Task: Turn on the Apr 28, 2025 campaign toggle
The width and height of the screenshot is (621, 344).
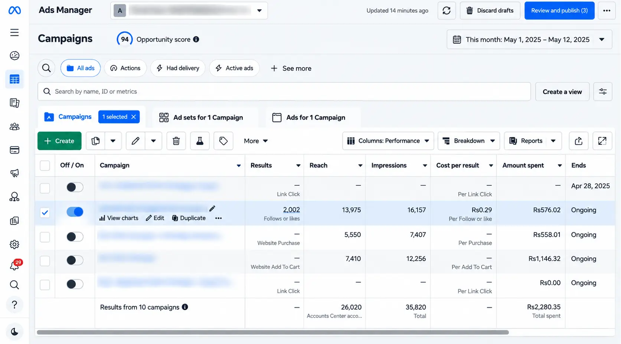Action: pyautogui.click(x=75, y=187)
